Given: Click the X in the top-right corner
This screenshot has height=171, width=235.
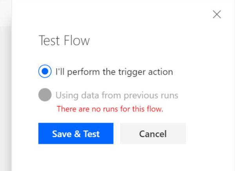Looking at the screenshot, I should tap(217, 15).
